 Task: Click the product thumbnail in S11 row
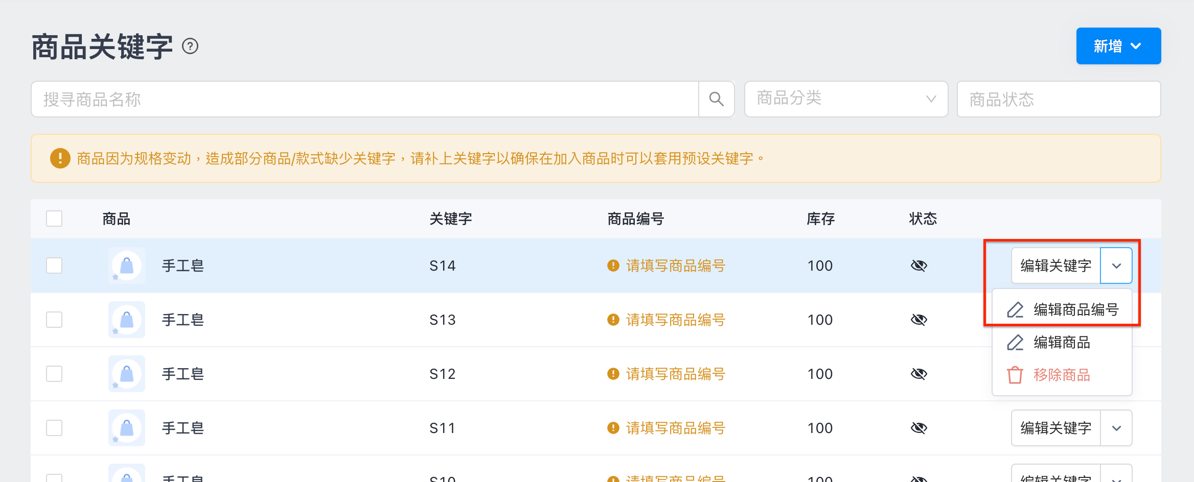(127, 428)
